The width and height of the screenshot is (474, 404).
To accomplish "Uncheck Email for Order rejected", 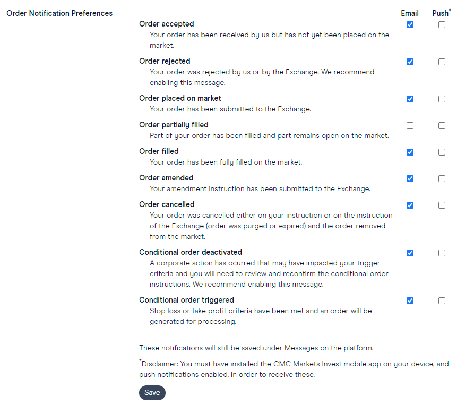I will click(x=410, y=62).
